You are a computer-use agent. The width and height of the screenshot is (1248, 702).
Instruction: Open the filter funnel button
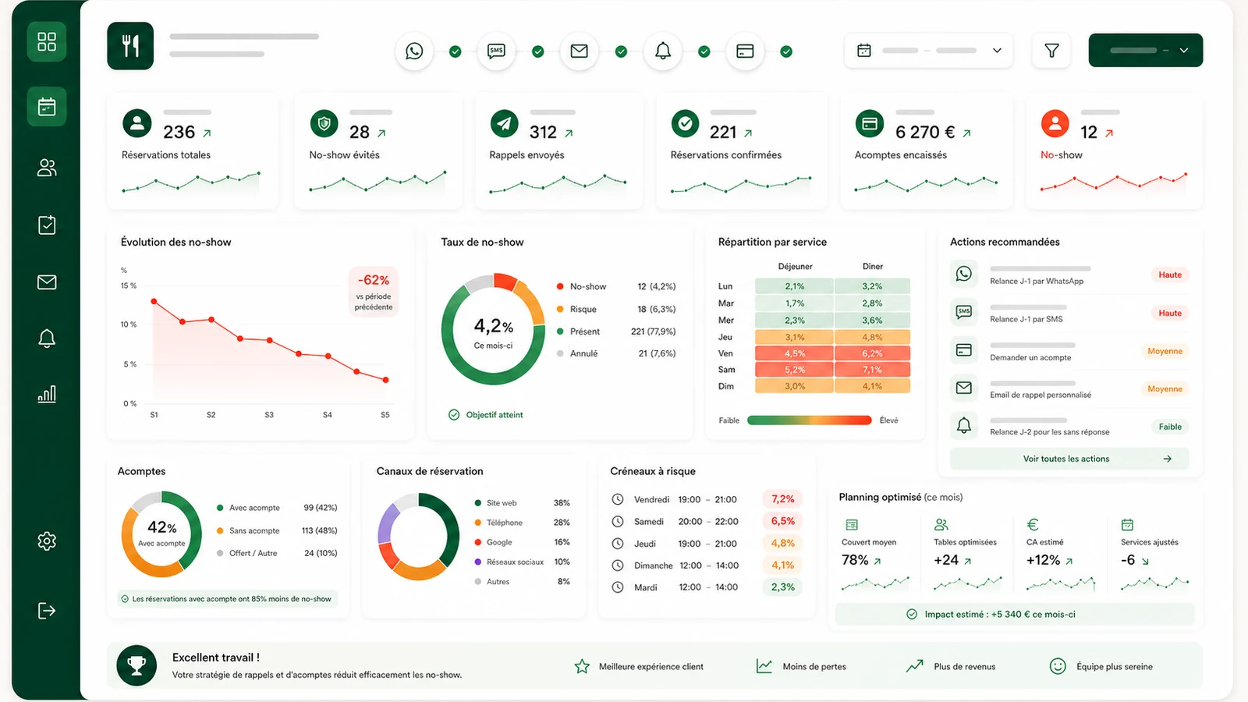point(1051,51)
